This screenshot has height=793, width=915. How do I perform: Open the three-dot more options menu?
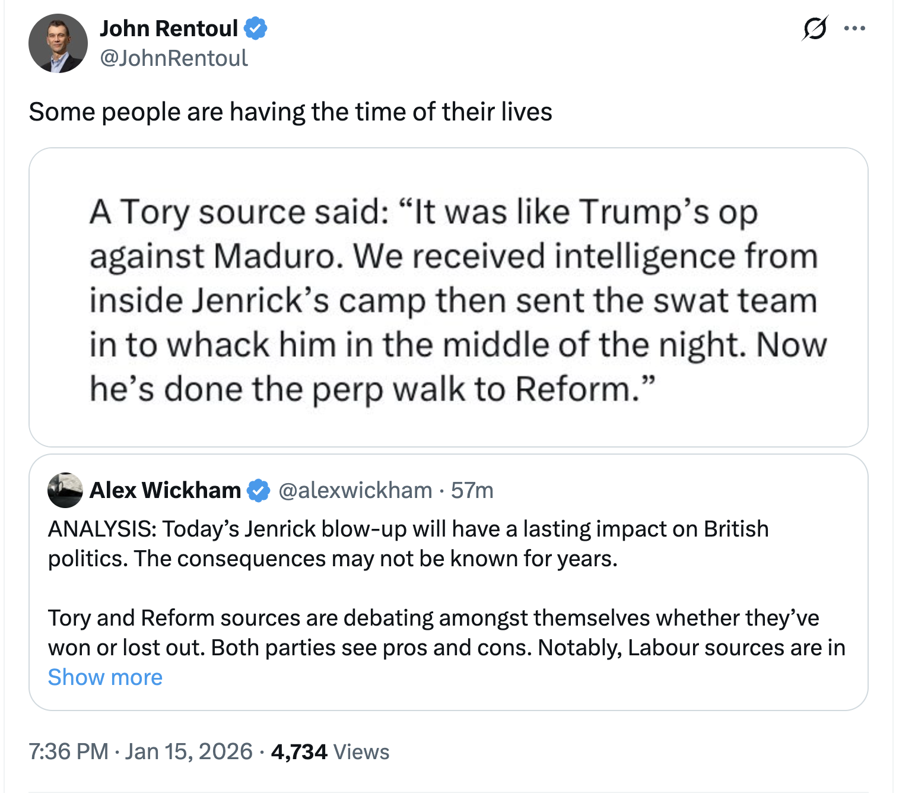[854, 28]
